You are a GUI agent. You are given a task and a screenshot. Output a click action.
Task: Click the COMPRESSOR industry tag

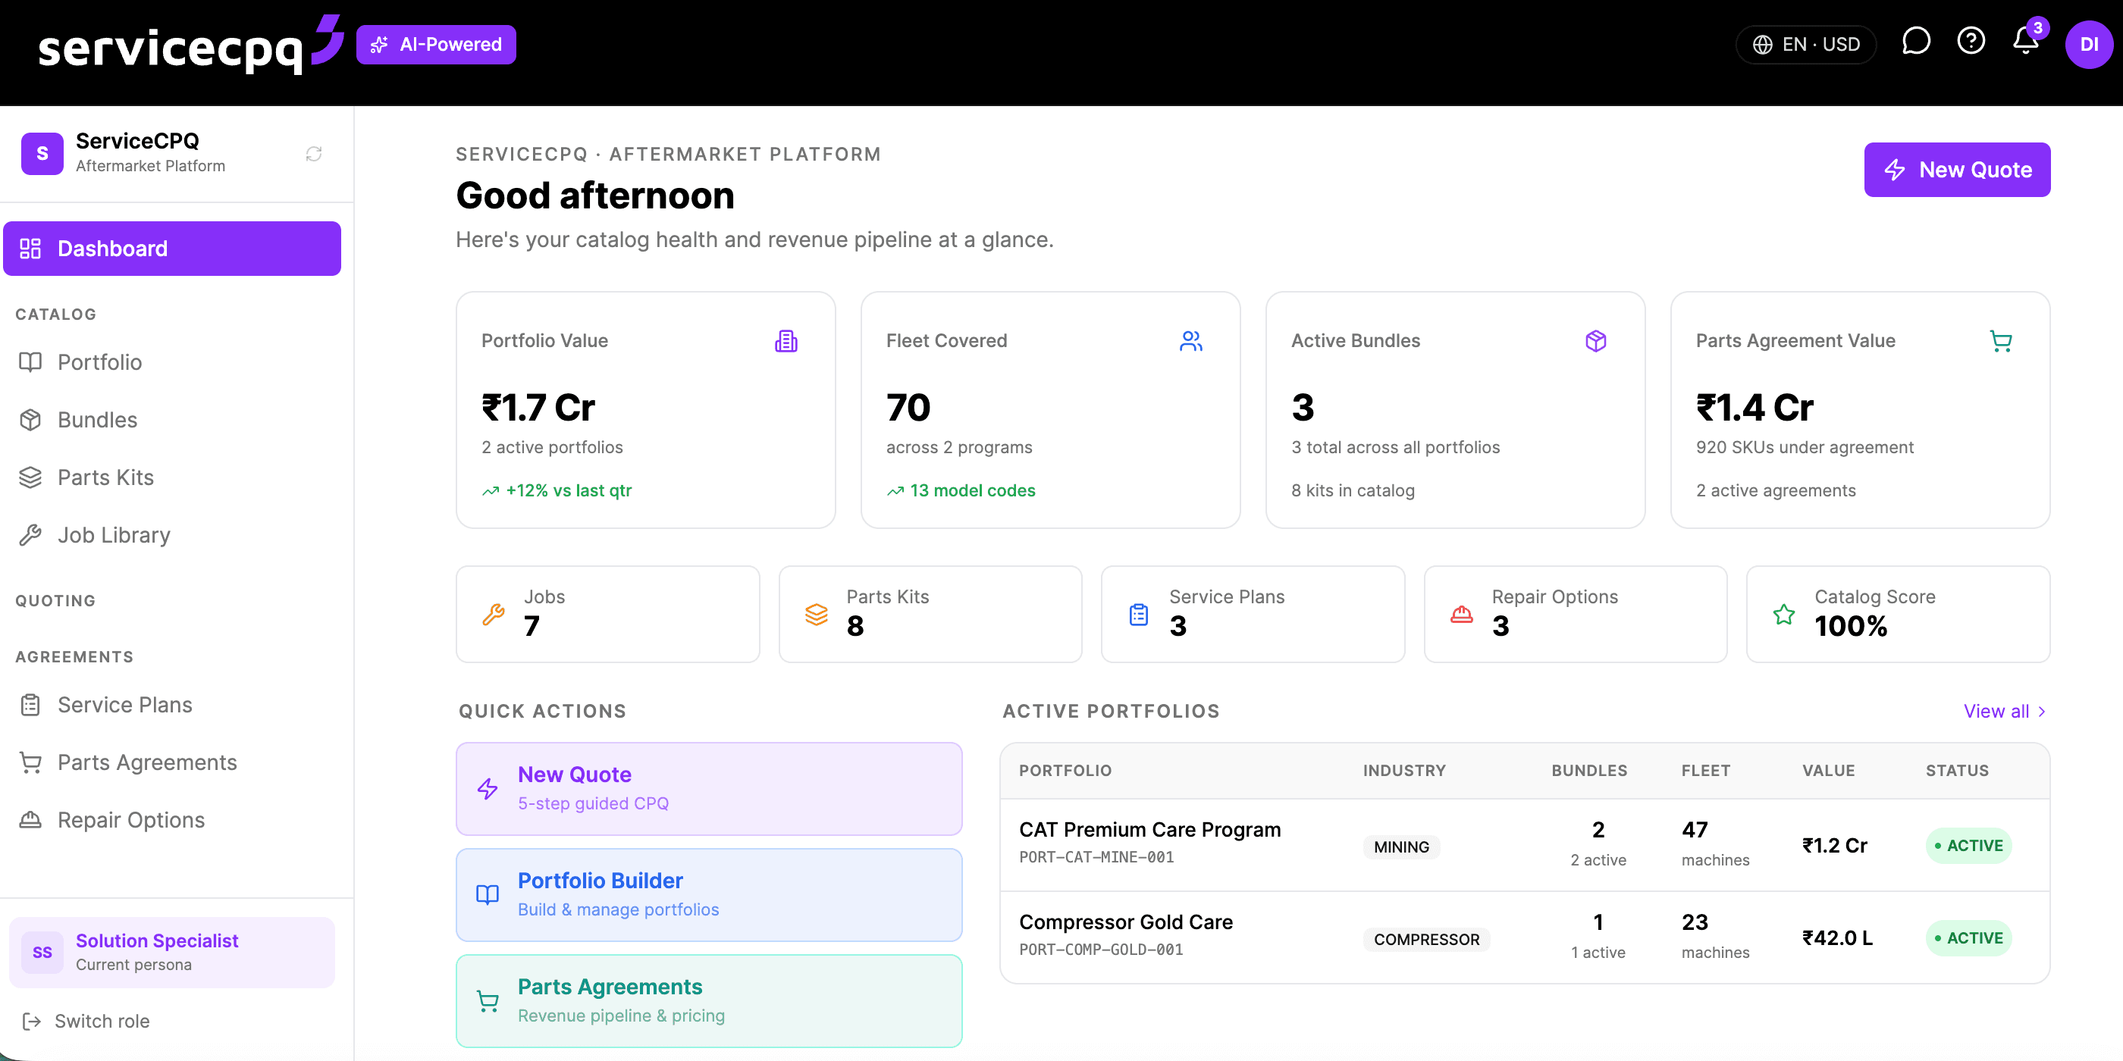pos(1425,939)
